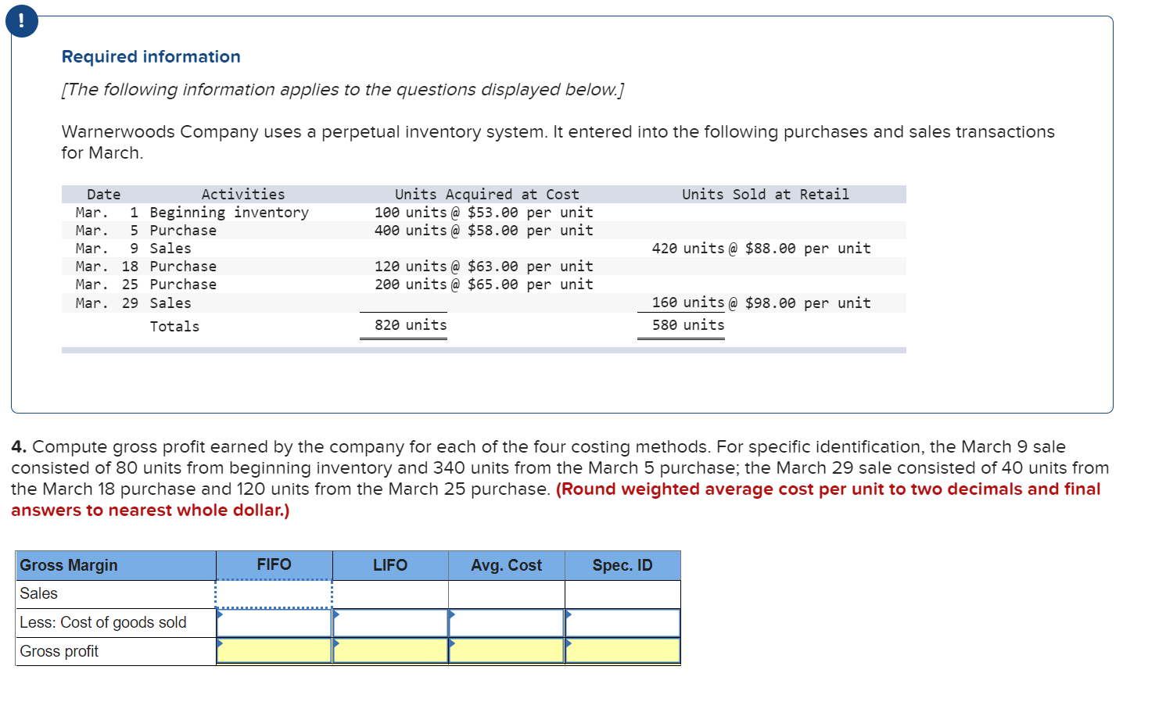
Task: Click the 'Avg. Cost' column header
Action: point(507,565)
